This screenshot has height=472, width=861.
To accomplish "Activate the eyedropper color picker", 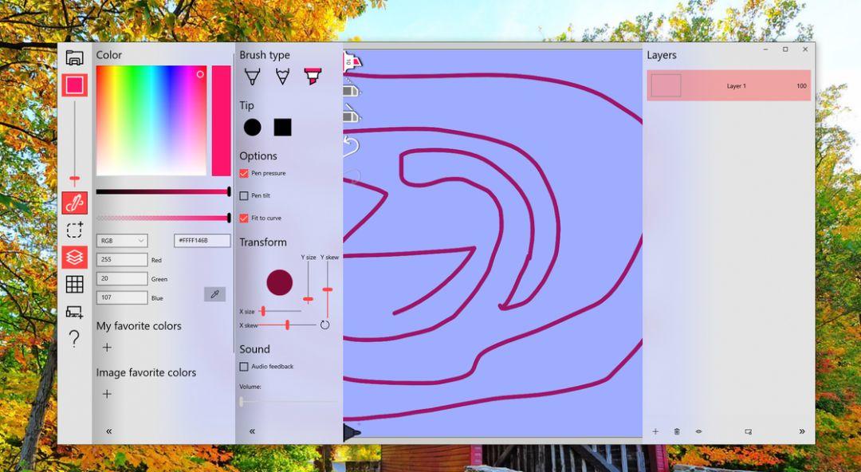I will (x=214, y=294).
